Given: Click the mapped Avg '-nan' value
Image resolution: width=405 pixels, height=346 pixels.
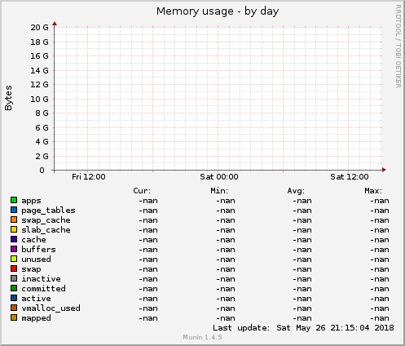Looking at the screenshot, I should [x=302, y=318].
